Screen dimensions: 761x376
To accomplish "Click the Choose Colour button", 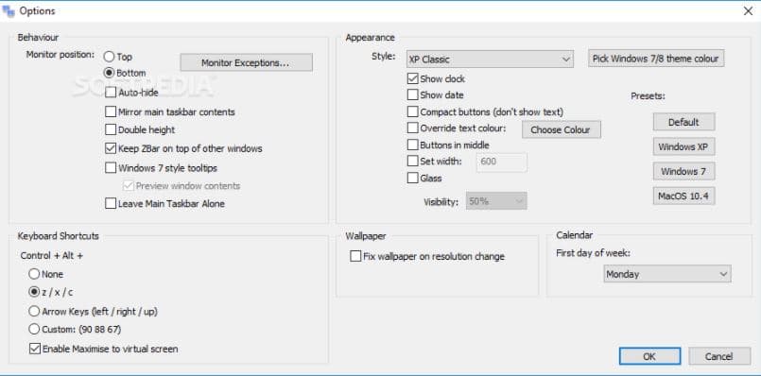I will [561, 130].
